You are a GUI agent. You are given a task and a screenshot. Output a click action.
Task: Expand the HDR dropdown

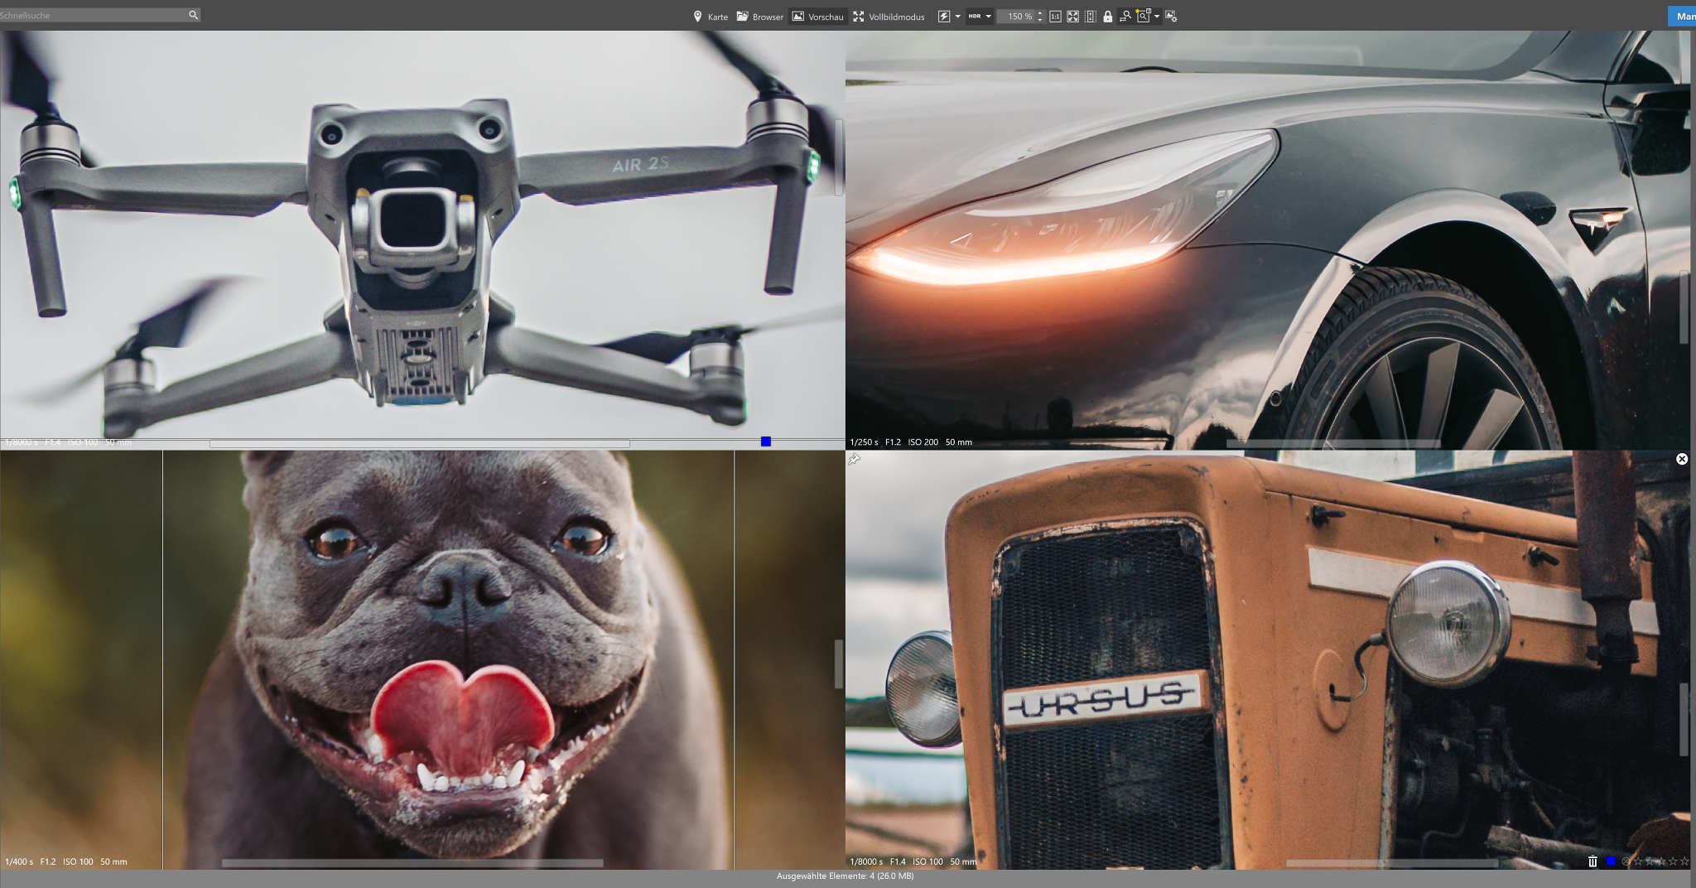[988, 17]
